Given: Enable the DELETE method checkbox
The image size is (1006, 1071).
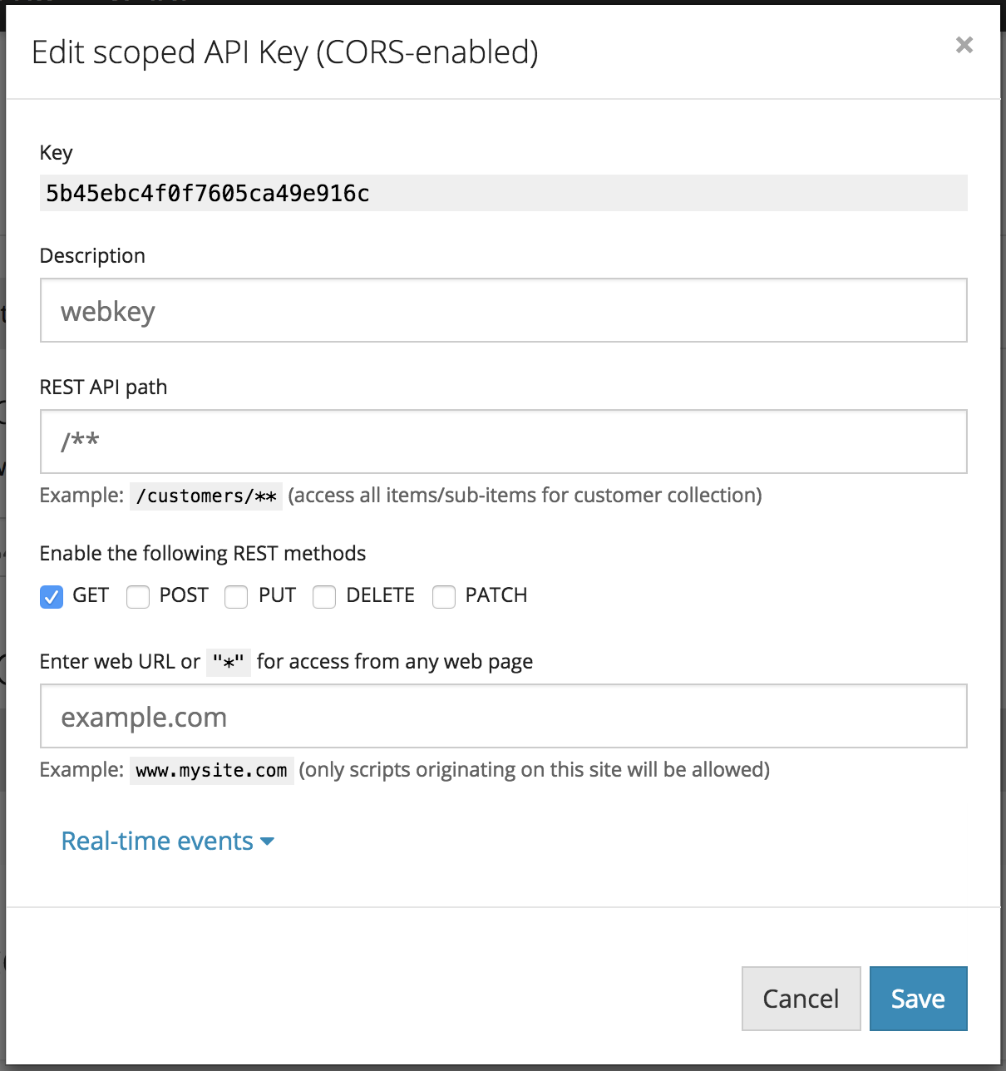Looking at the screenshot, I should point(324,597).
